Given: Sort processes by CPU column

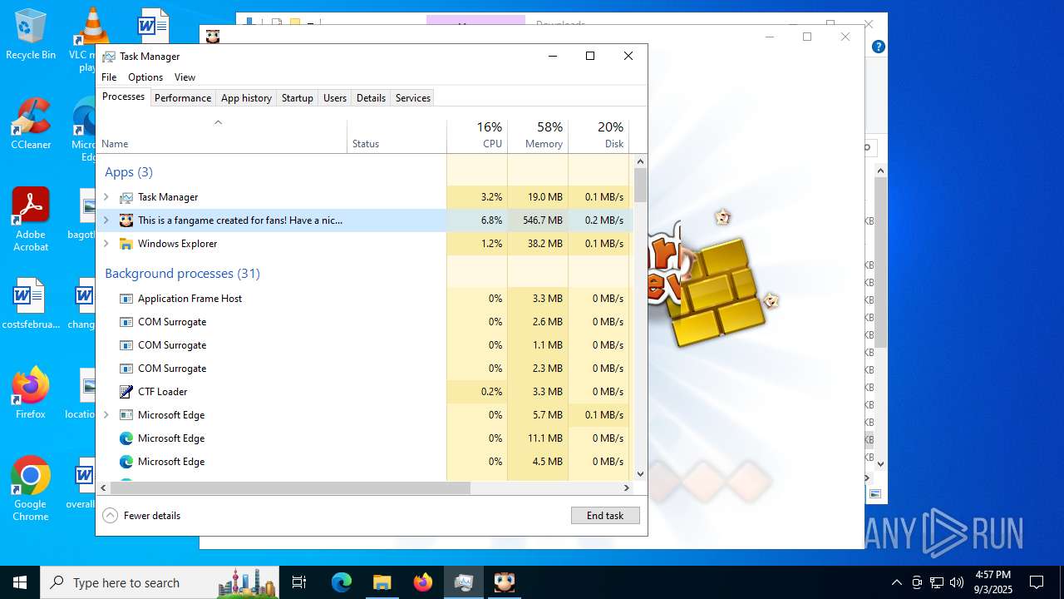Looking at the screenshot, I should coord(477,136).
